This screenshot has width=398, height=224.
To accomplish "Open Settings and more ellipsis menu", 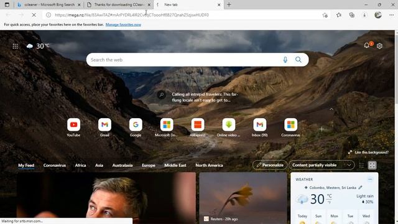I will (x=391, y=15).
